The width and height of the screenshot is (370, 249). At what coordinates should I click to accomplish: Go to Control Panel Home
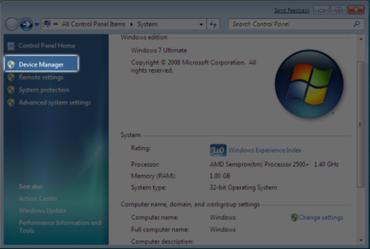click(x=46, y=46)
